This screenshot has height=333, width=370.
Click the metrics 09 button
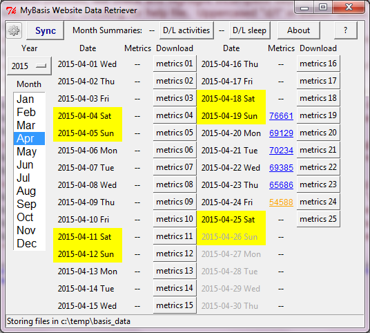pos(175,202)
